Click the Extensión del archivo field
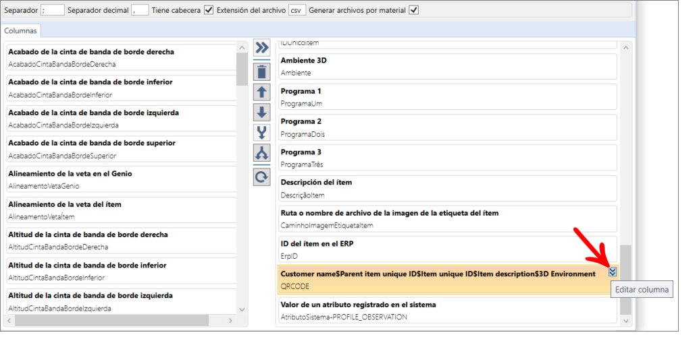 point(296,10)
